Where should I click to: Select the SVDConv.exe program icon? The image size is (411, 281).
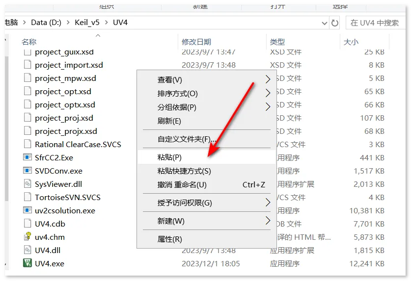coord(27,171)
